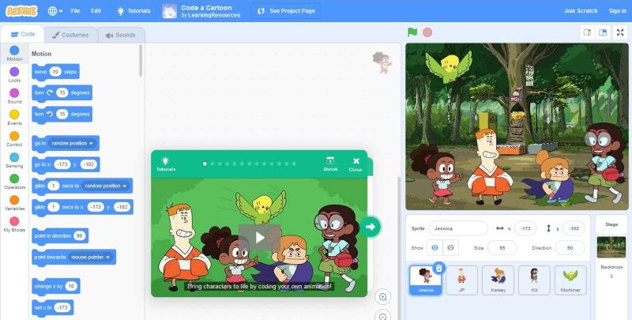
Task: Select the Kit sprite thumbnail
Action: [x=535, y=280]
